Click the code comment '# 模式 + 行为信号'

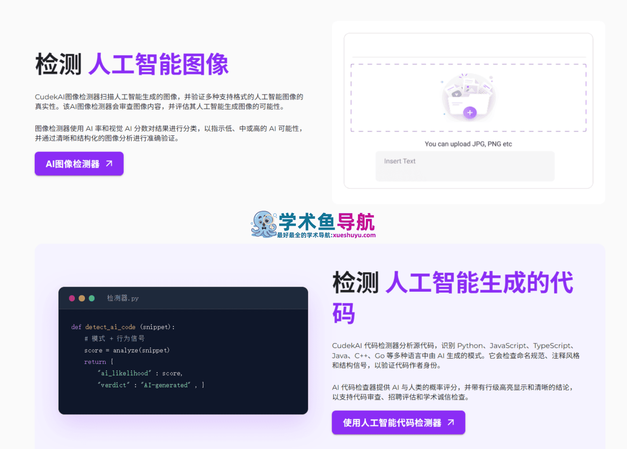pos(114,339)
